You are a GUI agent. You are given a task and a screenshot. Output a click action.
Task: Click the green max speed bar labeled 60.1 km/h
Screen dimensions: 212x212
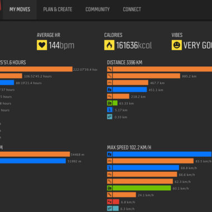(142, 188)
